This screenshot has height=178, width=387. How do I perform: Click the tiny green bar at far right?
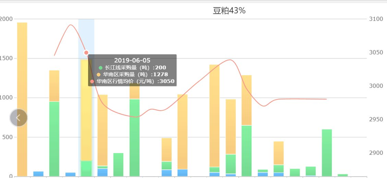click(343, 175)
